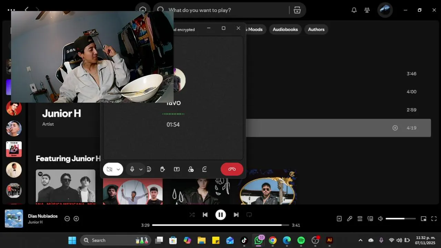Open white-suit artist in library sidebar

[x=14, y=169]
